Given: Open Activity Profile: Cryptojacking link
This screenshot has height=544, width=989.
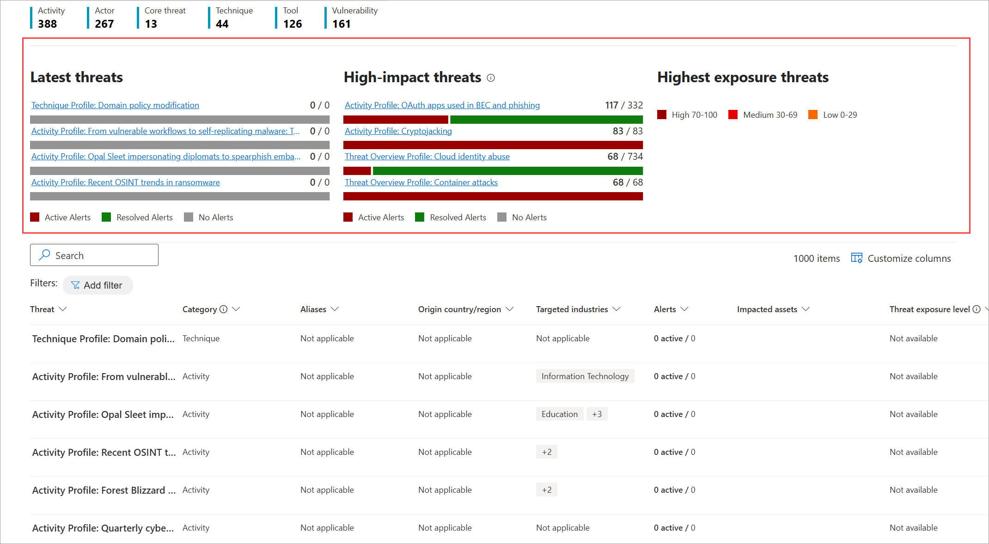Looking at the screenshot, I should pos(398,131).
